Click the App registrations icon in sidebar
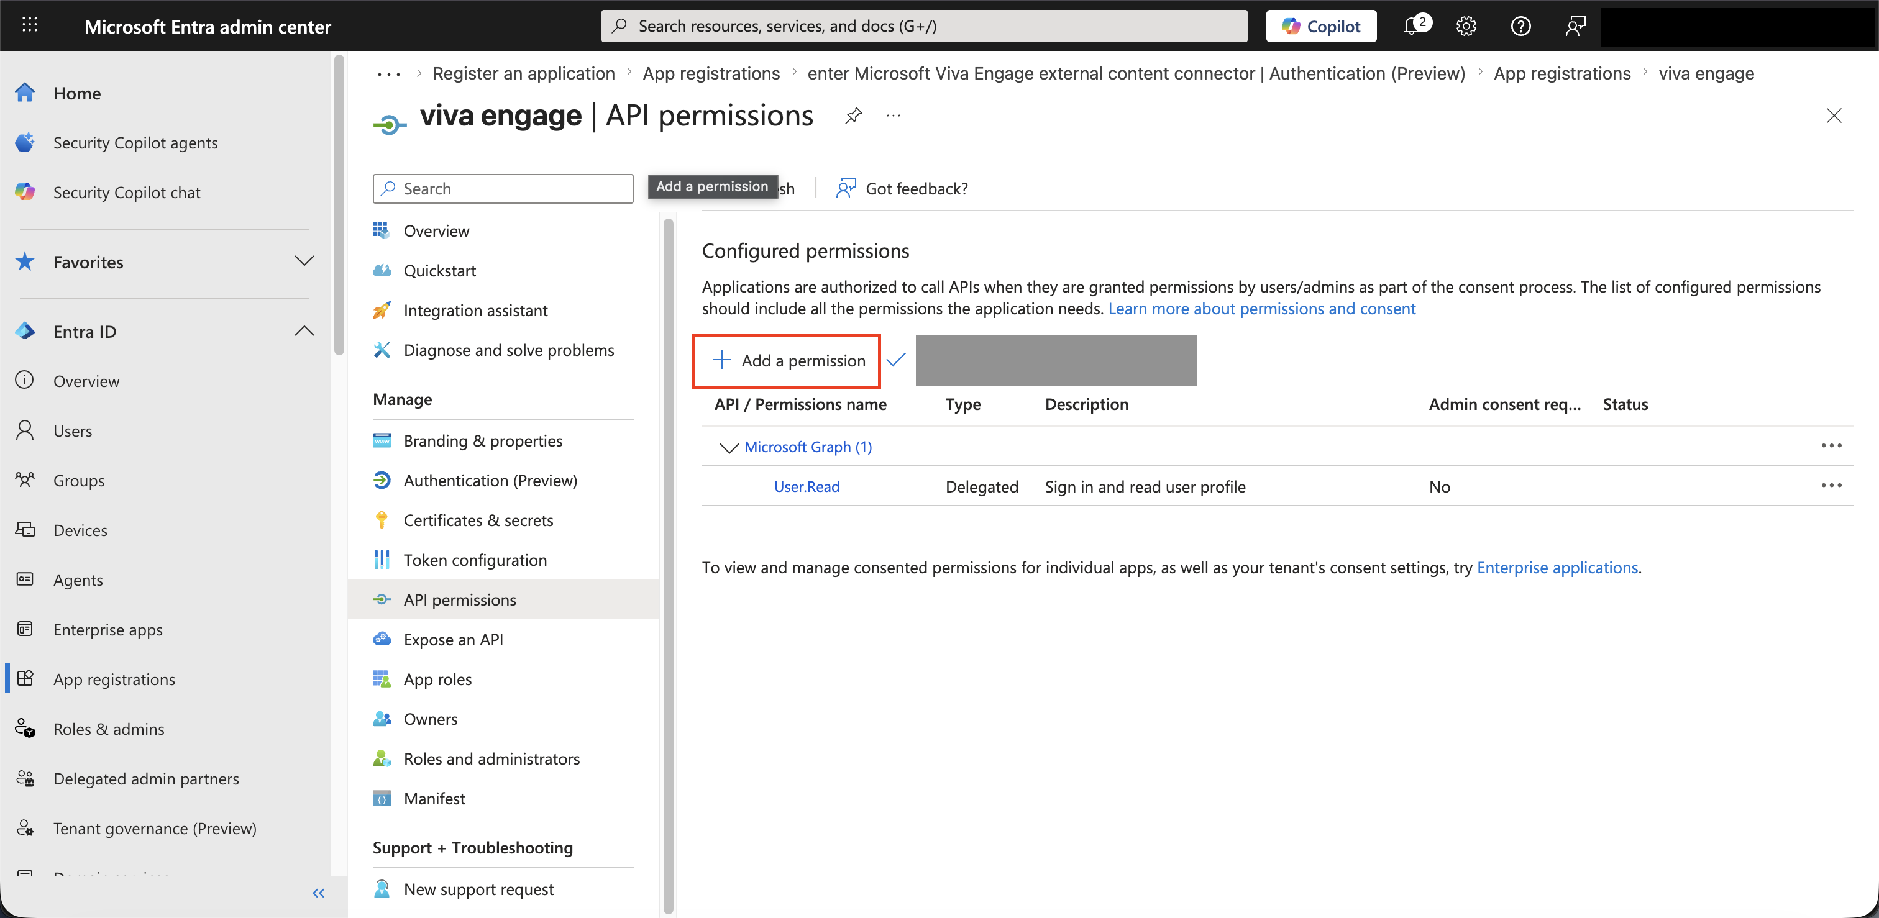The width and height of the screenshot is (1879, 918). coord(25,678)
